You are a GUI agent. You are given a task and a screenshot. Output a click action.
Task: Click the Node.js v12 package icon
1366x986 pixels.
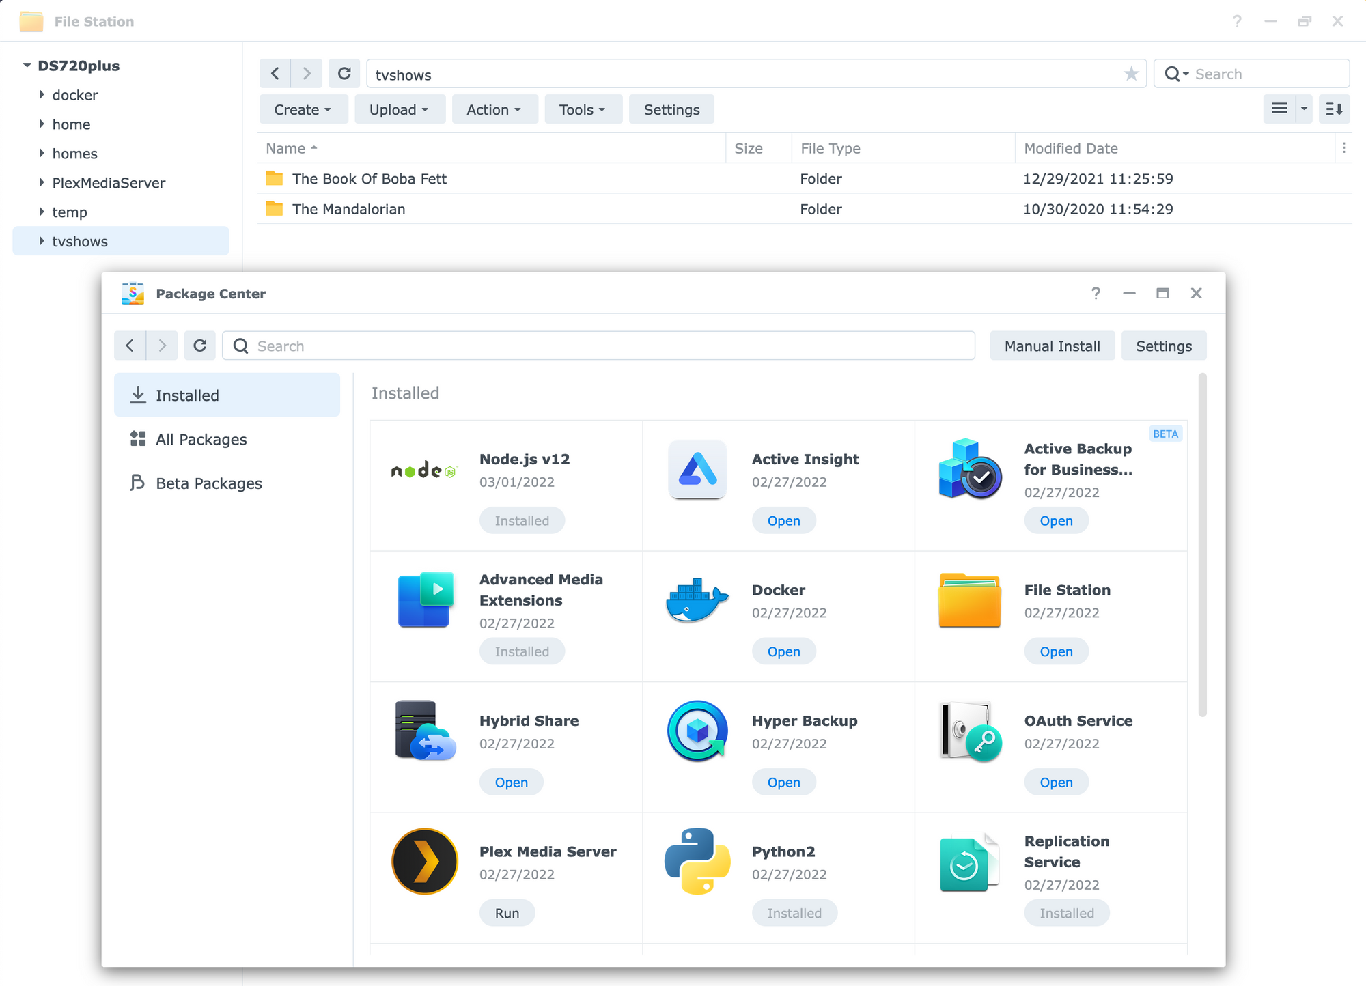pos(423,470)
